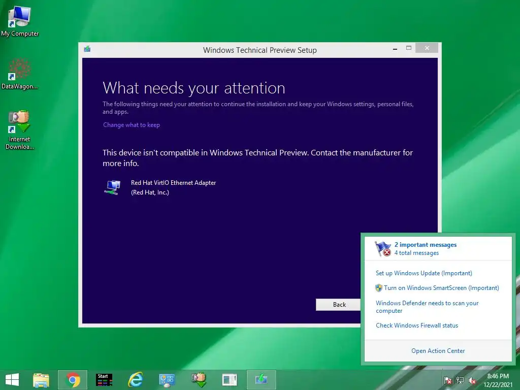Open File Explorer from the taskbar
520x390 pixels.
41,380
